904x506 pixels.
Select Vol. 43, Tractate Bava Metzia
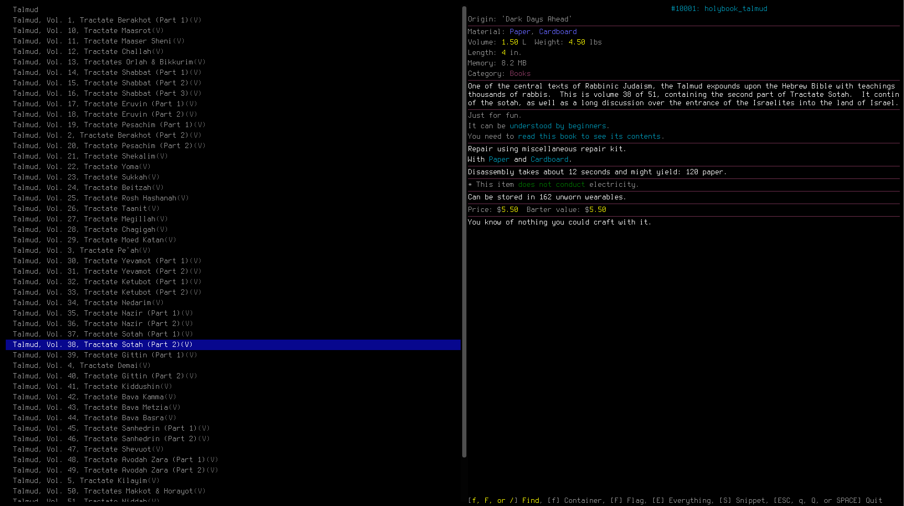tap(96, 407)
